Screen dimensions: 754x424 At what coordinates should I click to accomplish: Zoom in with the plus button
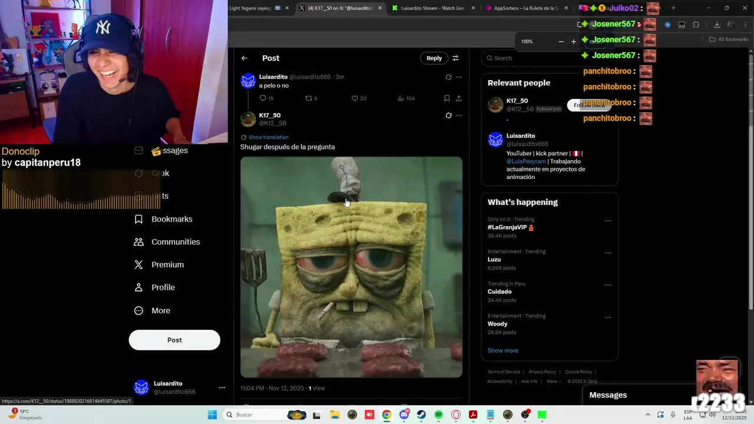click(x=574, y=42)
